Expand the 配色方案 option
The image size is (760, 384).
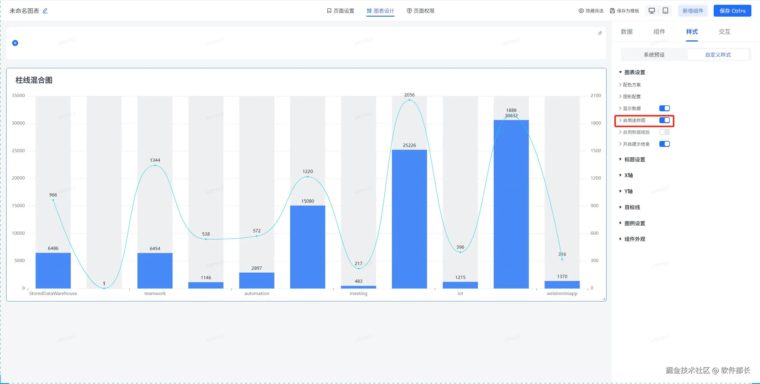tap(631, 85)
